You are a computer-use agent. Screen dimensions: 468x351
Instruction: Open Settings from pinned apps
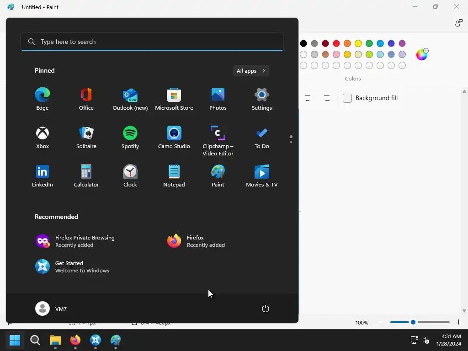(x=262, y=99)
